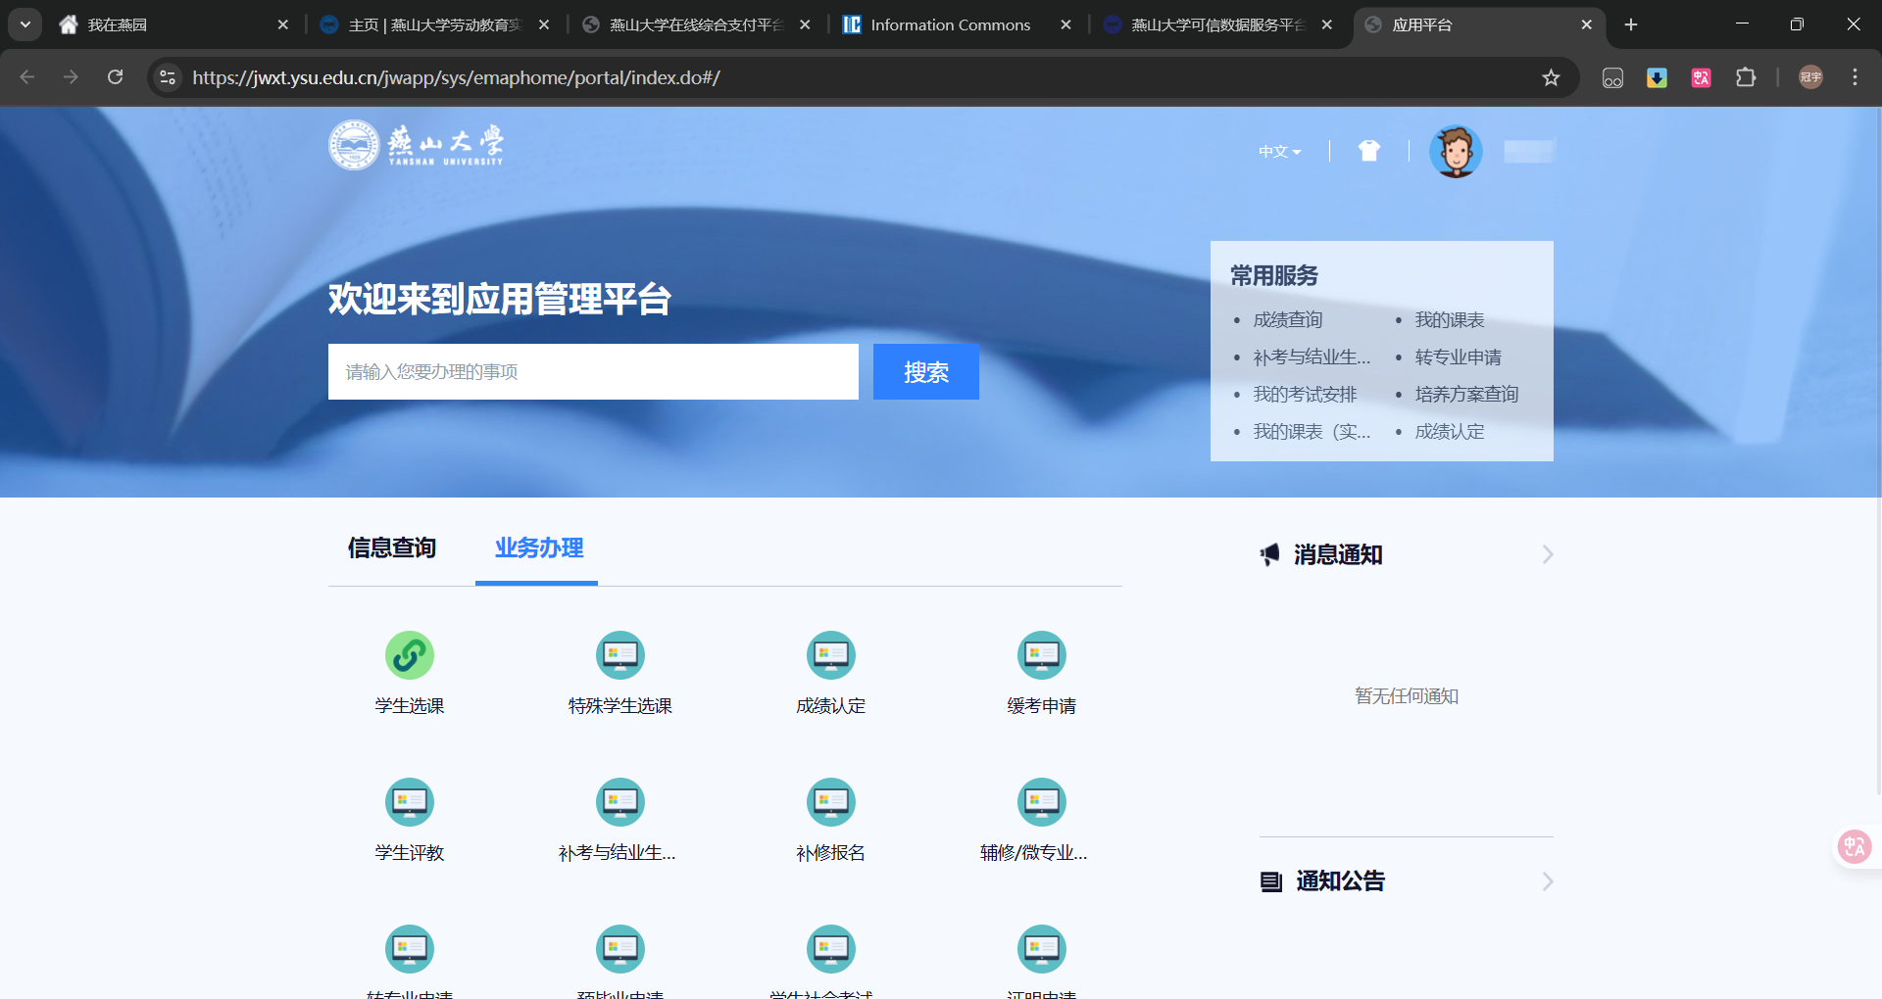Switch to the Information Commons browser tab
Viewport: 1882px width, 999px height.
(x=949, y=24)
